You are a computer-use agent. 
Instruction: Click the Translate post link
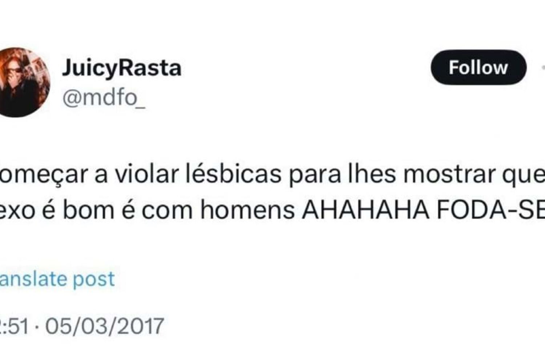coord(57,279)
